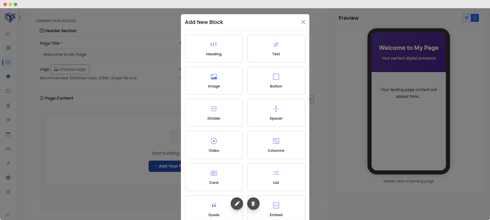Image resolution: width=490 pixels, height=220 pixels.
Task: Click the Page Title input field
Action: [x=107, y=55]
